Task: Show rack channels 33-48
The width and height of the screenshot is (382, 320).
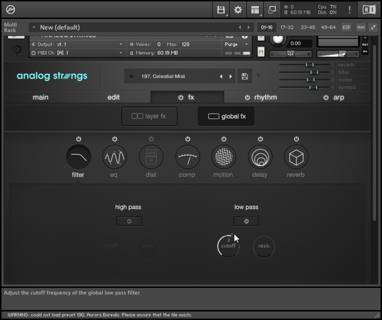Action: tap(308, 27)
